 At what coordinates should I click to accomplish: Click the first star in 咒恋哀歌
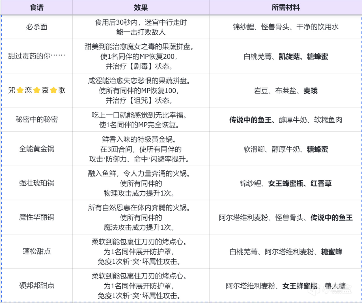click(20, 90)
